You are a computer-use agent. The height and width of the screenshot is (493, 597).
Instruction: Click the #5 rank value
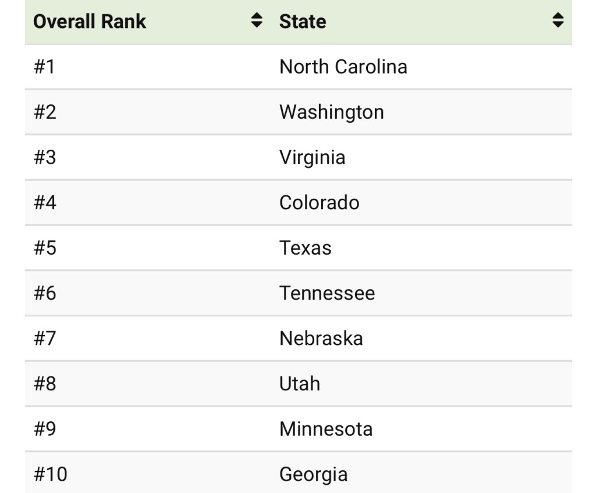[x=45, y=248]
